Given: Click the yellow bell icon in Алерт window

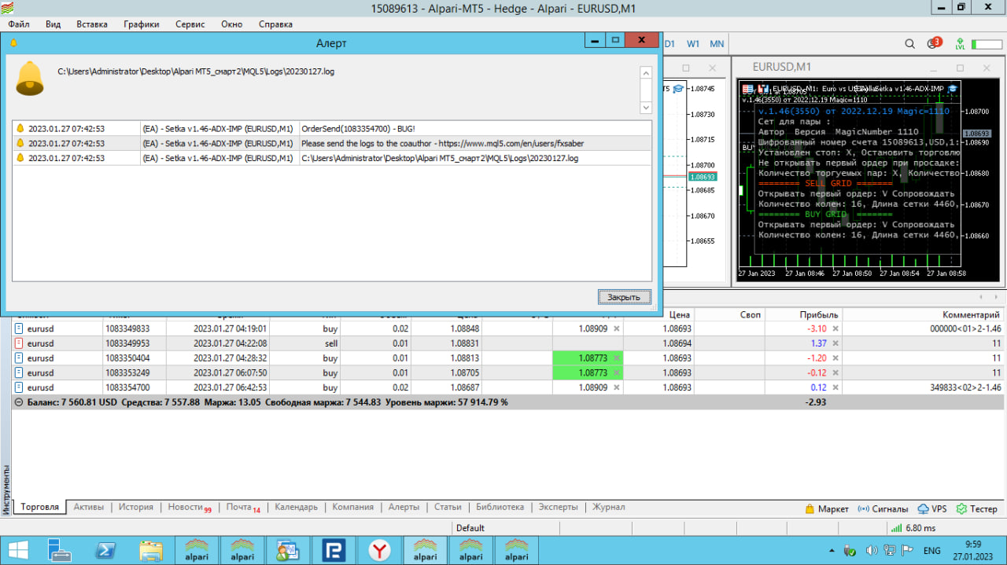Looking at the screenshot, I should (30, 78).
